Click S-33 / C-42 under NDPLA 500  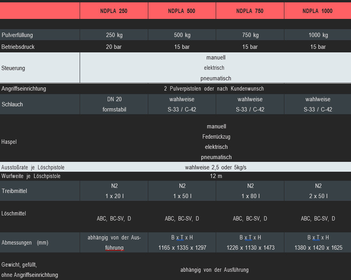(182, 109)
